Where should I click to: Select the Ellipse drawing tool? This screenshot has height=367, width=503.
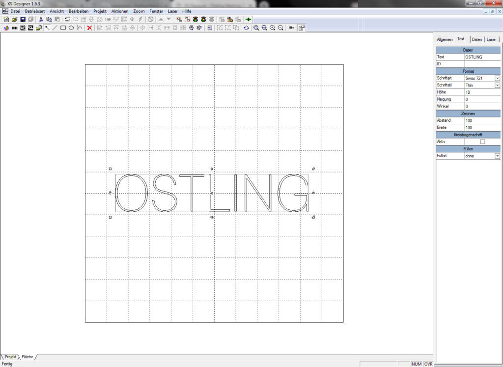pyautogui.click(x=71, y=28)
